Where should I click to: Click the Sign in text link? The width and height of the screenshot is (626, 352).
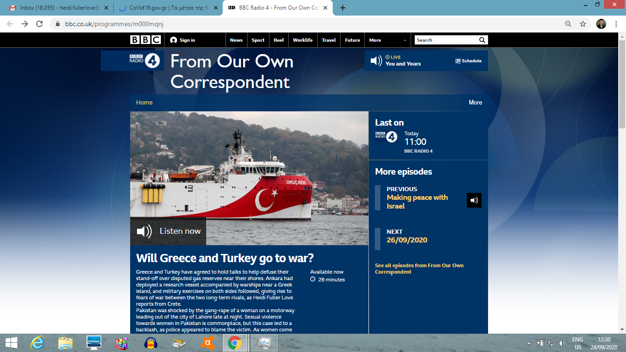pos(187,40)
